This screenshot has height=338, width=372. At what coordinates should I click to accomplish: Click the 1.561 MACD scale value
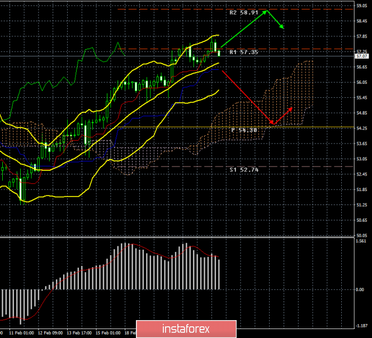[361, 241]
